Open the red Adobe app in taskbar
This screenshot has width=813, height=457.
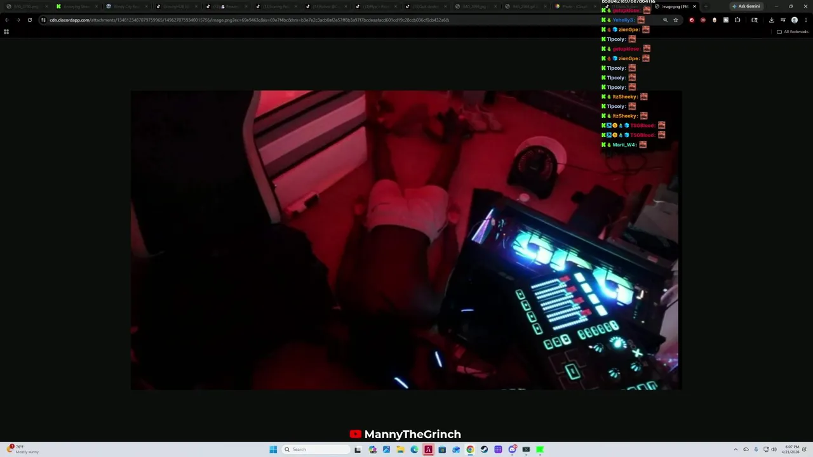(428, 449)
